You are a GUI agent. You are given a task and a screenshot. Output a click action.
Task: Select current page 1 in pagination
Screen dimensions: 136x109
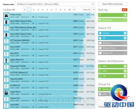pos(29,10)
